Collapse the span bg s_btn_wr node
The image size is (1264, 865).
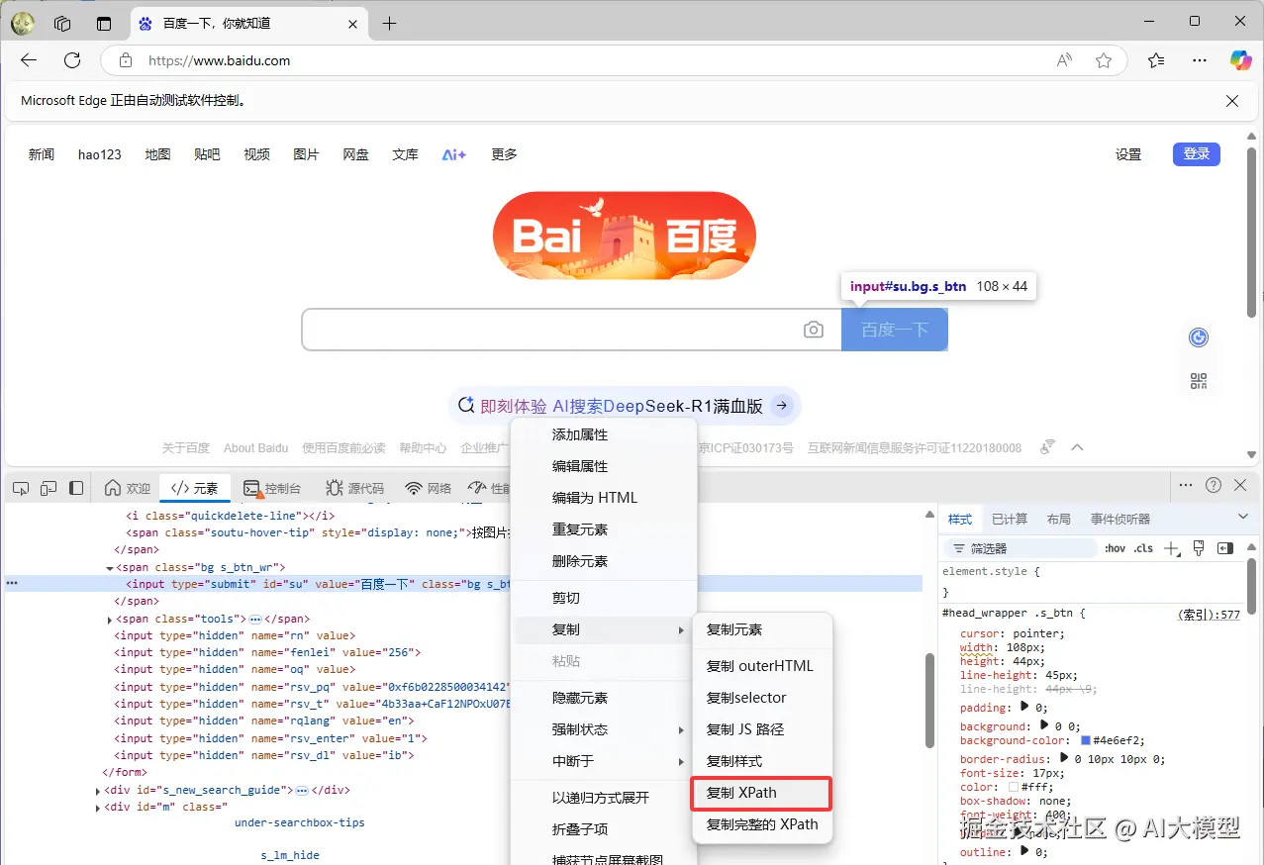point(110,568)
